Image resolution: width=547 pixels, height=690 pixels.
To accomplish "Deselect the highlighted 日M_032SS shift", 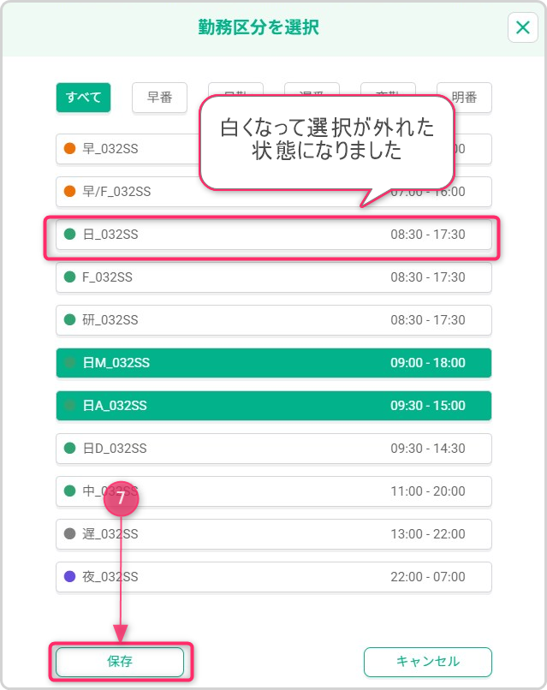I will point(274,363).
